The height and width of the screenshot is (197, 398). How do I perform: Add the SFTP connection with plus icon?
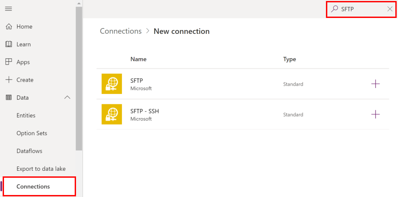click(375, 84)
